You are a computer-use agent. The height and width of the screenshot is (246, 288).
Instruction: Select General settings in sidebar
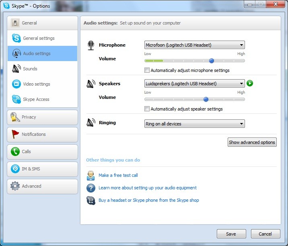[42, 38]
